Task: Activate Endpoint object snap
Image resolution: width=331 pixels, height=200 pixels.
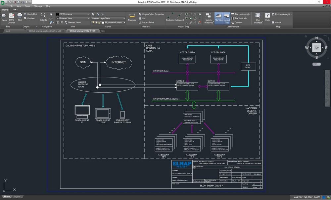Action: [x=170, y=17]
